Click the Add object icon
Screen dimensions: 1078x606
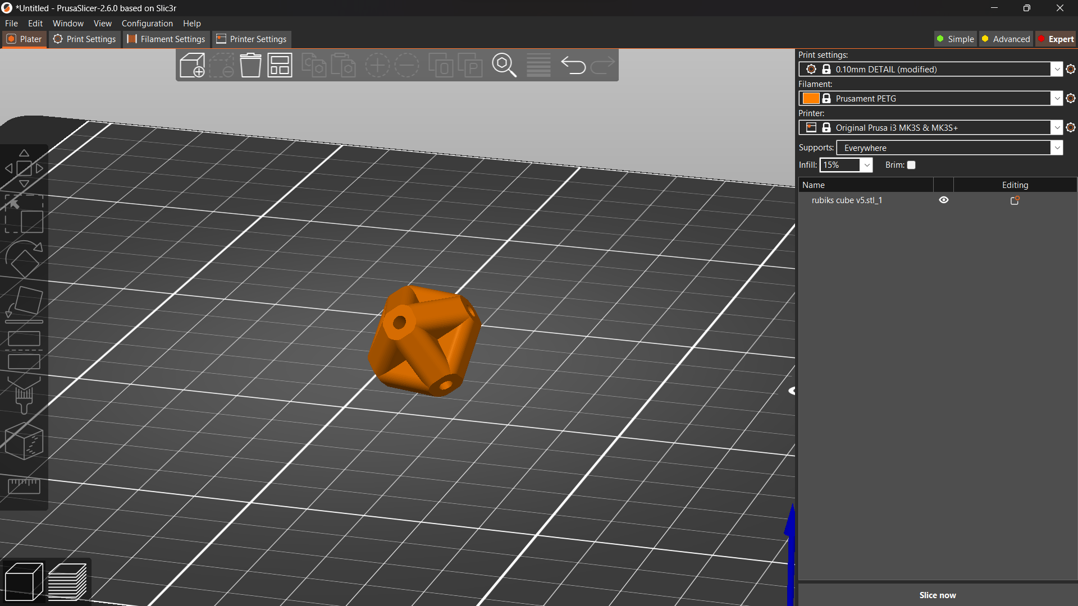click(192, 65)
